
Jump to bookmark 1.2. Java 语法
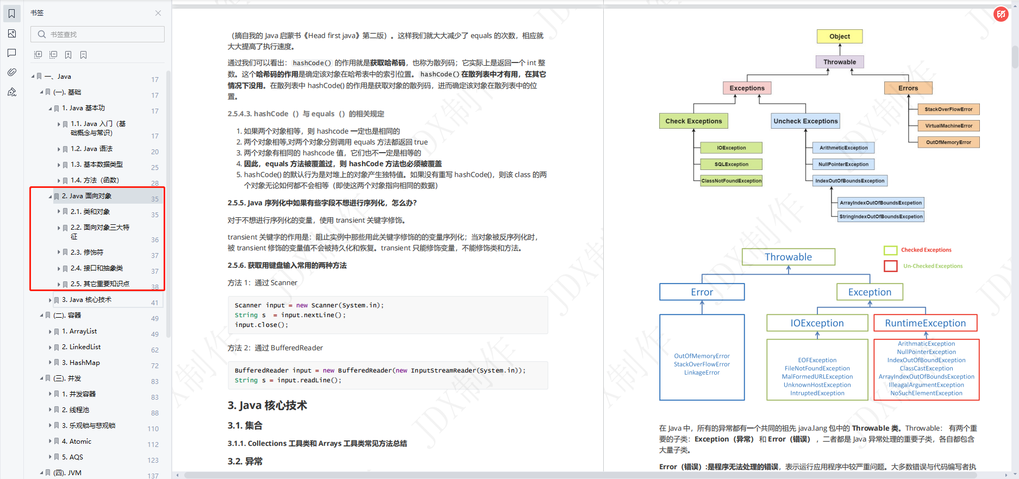[91, 149]
